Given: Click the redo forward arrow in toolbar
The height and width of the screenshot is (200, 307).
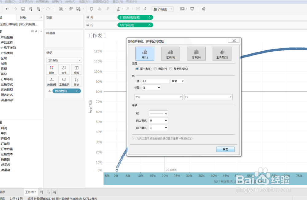Looking at the screenshot, I should coord(15,9).
